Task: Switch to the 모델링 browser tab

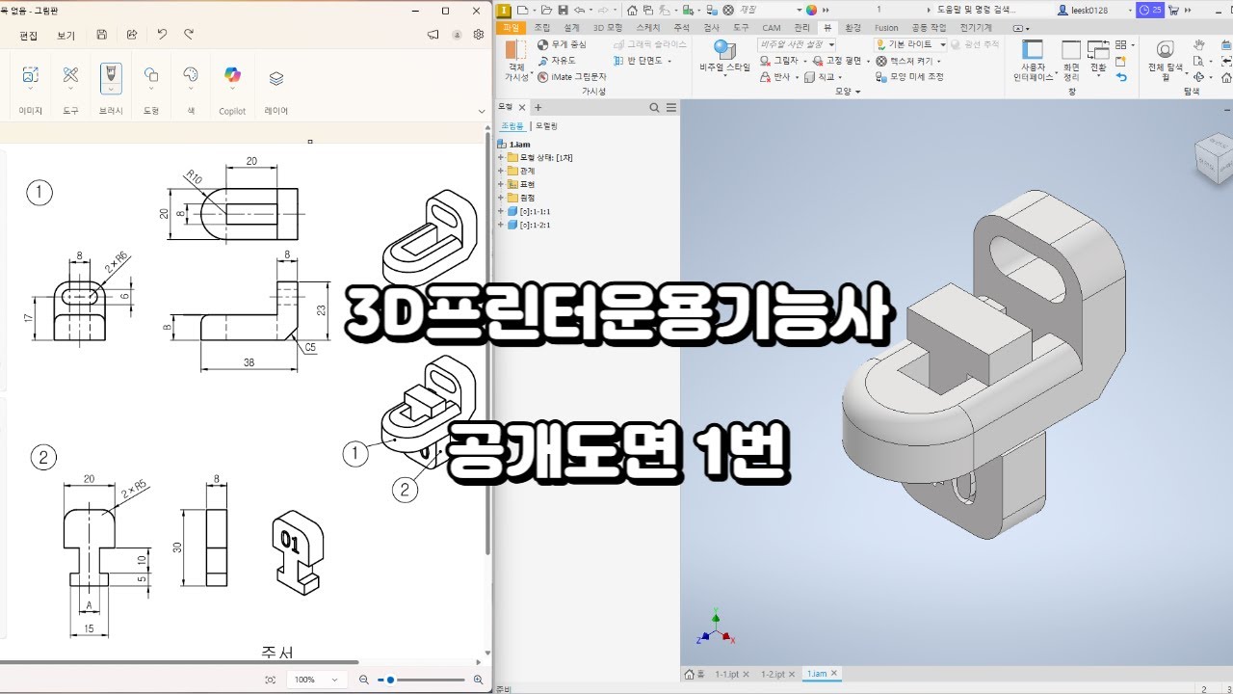Action: point(546,126)
